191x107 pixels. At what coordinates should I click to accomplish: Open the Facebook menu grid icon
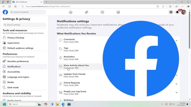pos(171,12)
